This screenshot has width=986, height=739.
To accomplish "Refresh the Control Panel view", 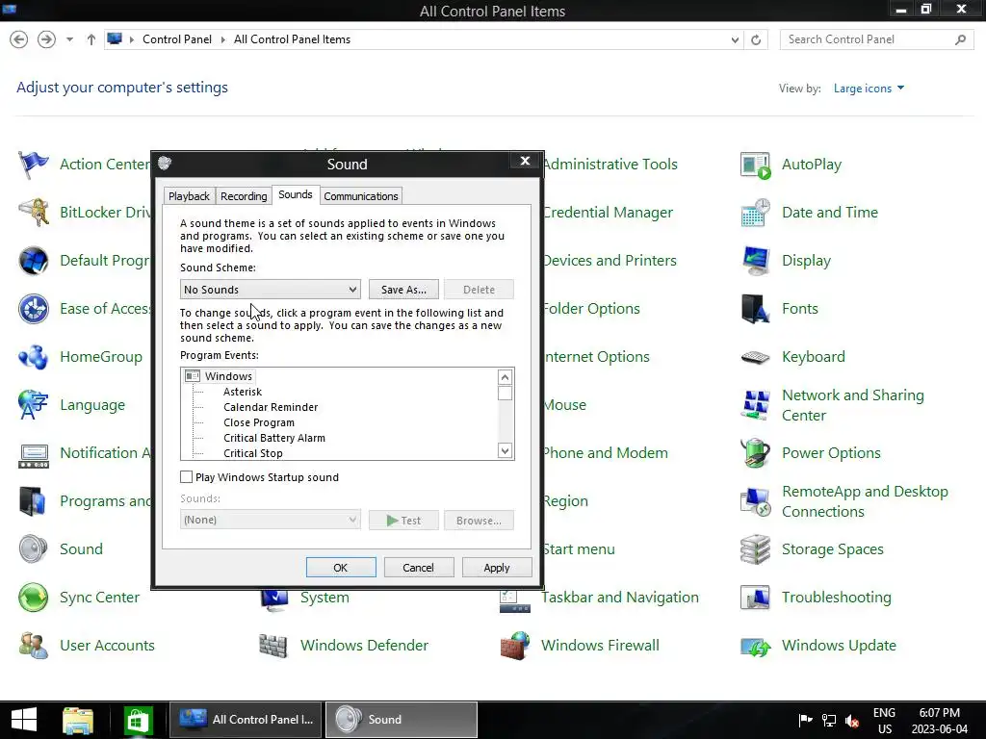I will (x=756, y=39).
